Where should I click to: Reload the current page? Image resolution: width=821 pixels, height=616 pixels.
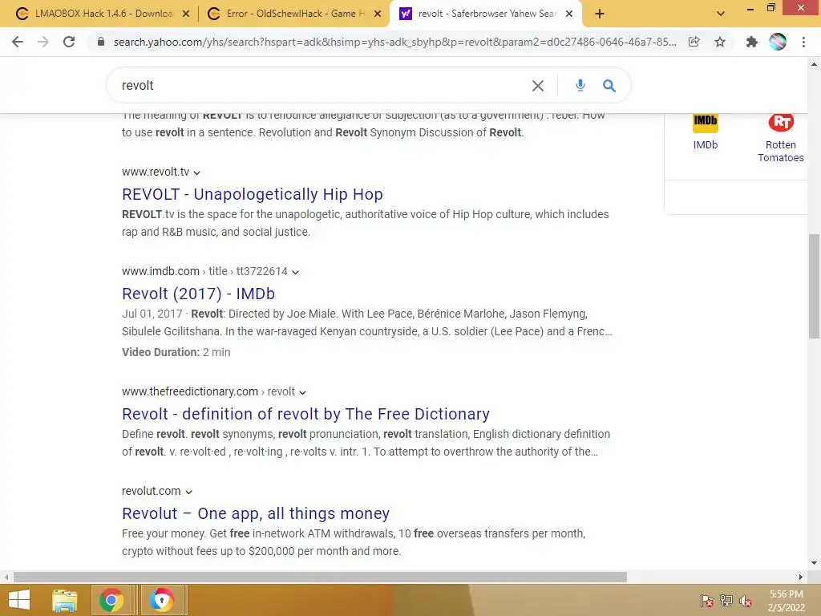[69, 42]
